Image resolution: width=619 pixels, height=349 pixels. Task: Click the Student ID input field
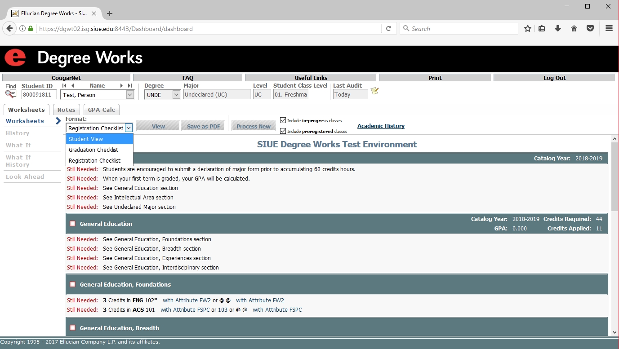pyautogui.click(x=39, y=95)
